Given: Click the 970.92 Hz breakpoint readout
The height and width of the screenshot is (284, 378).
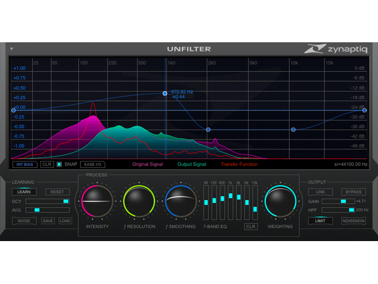Looking at the screenshot, I should [182, 92].
